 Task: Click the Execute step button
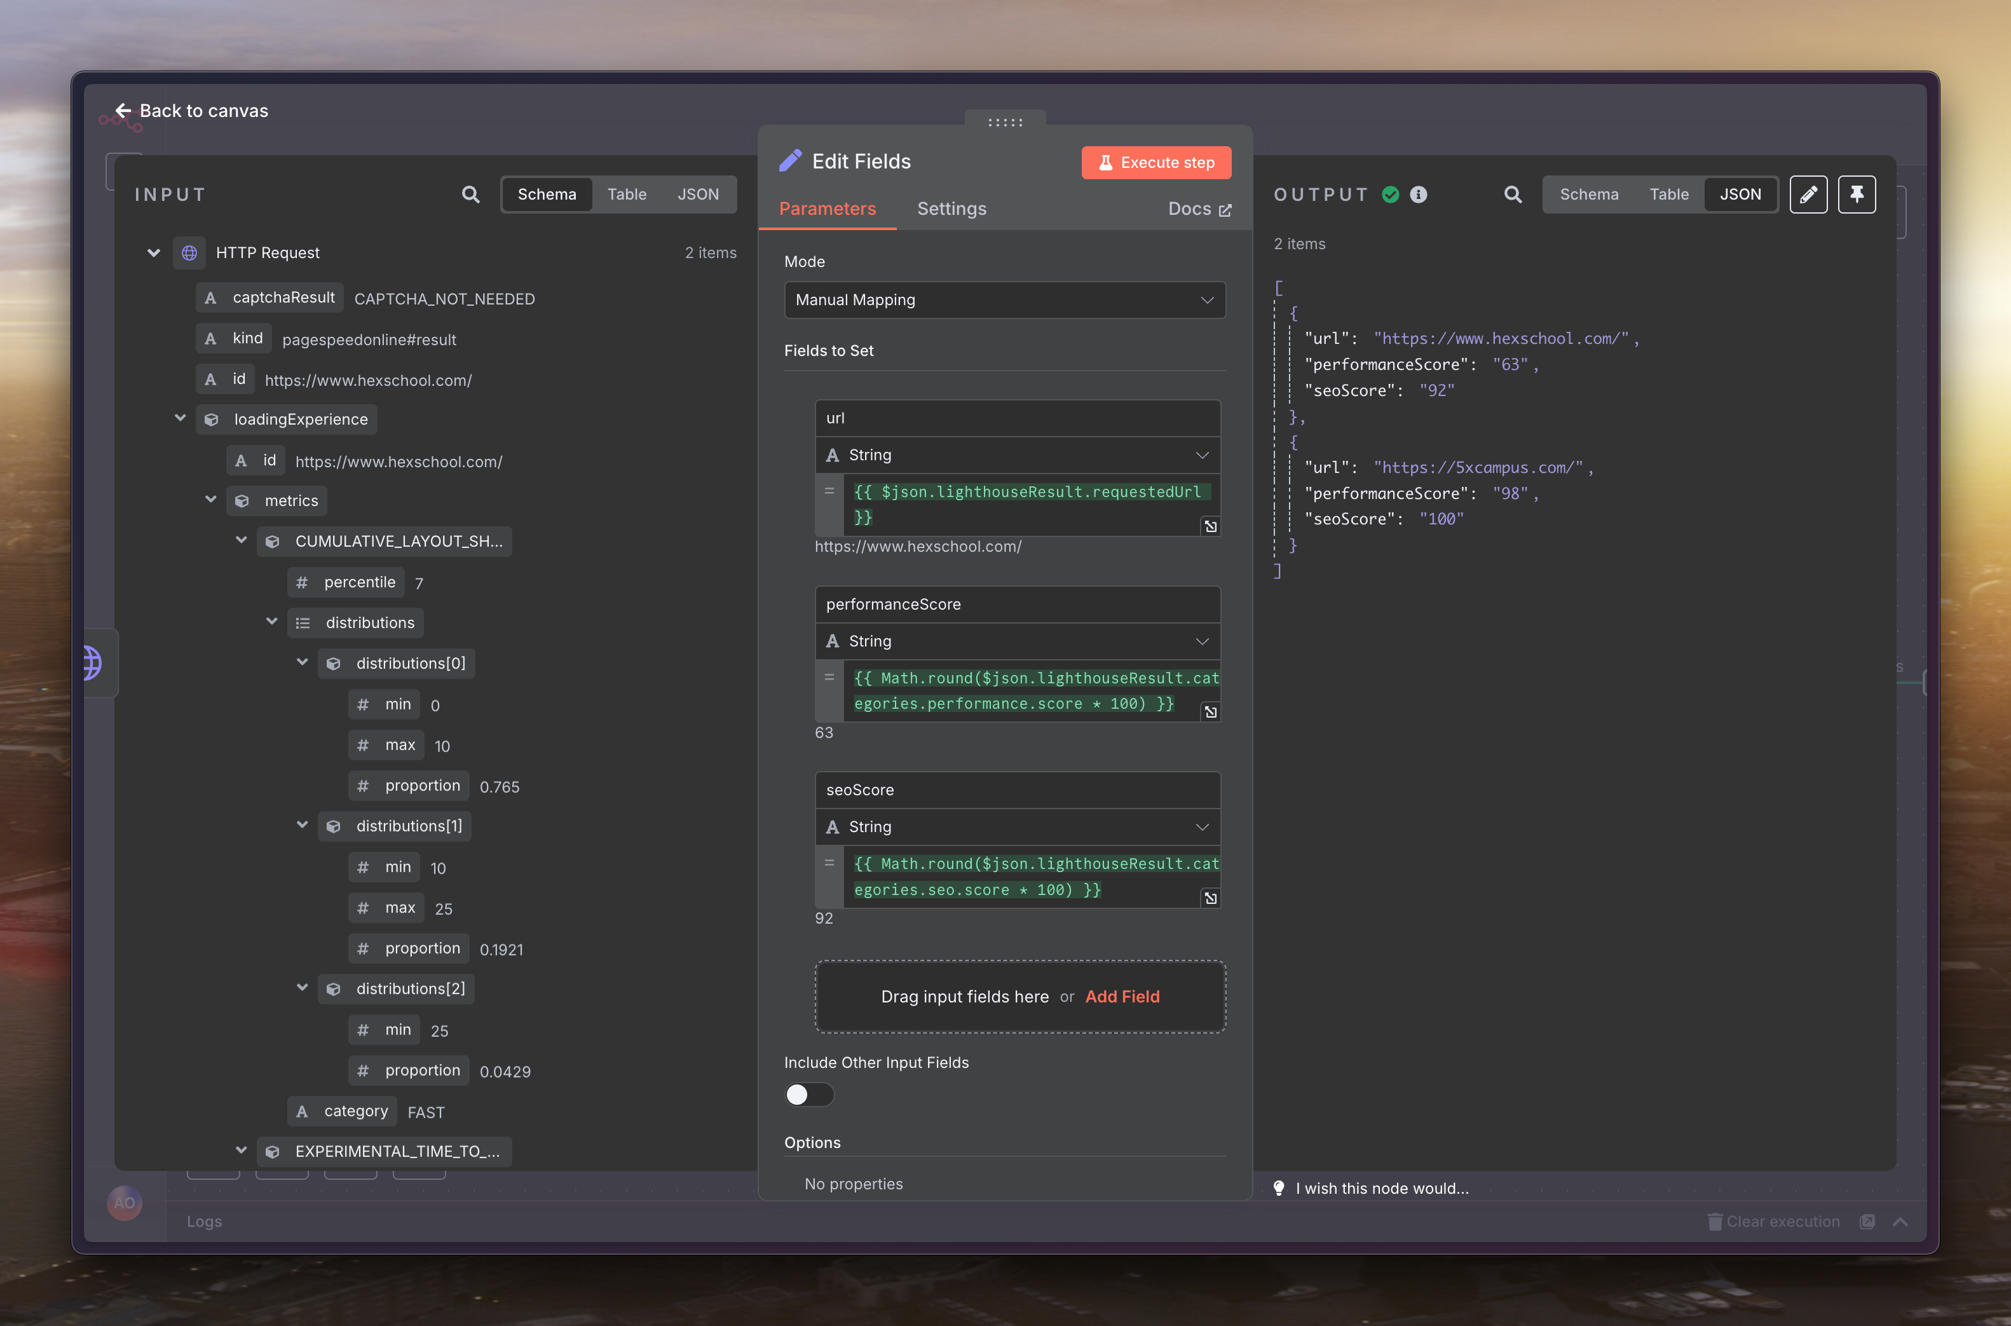pyautogui.click(x=1155, y=162)
